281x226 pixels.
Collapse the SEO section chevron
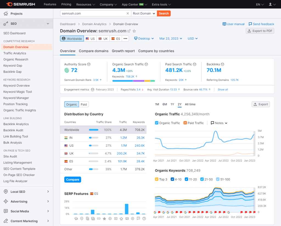(48, 24)
